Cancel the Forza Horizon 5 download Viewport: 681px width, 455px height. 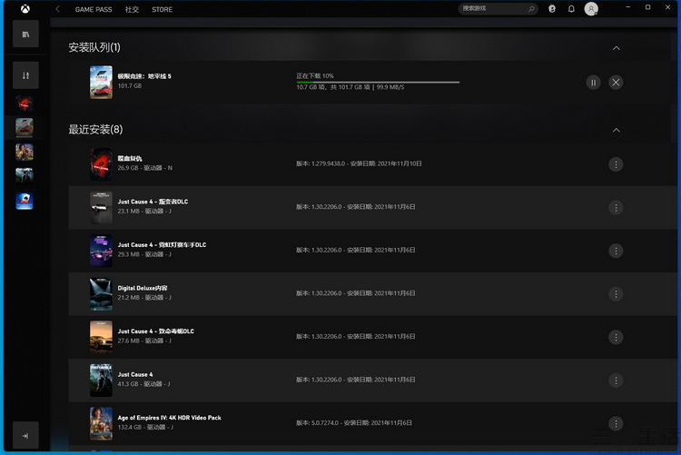click(616, 82)
